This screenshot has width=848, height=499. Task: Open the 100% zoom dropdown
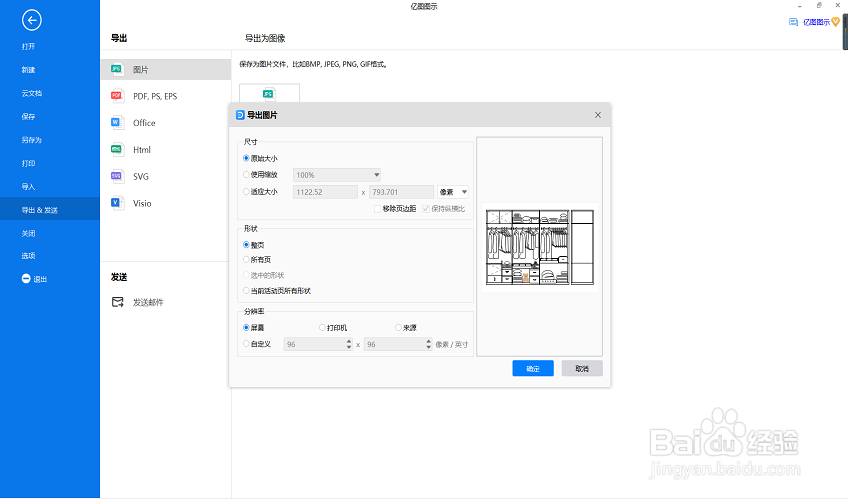[x=337, y=175]
